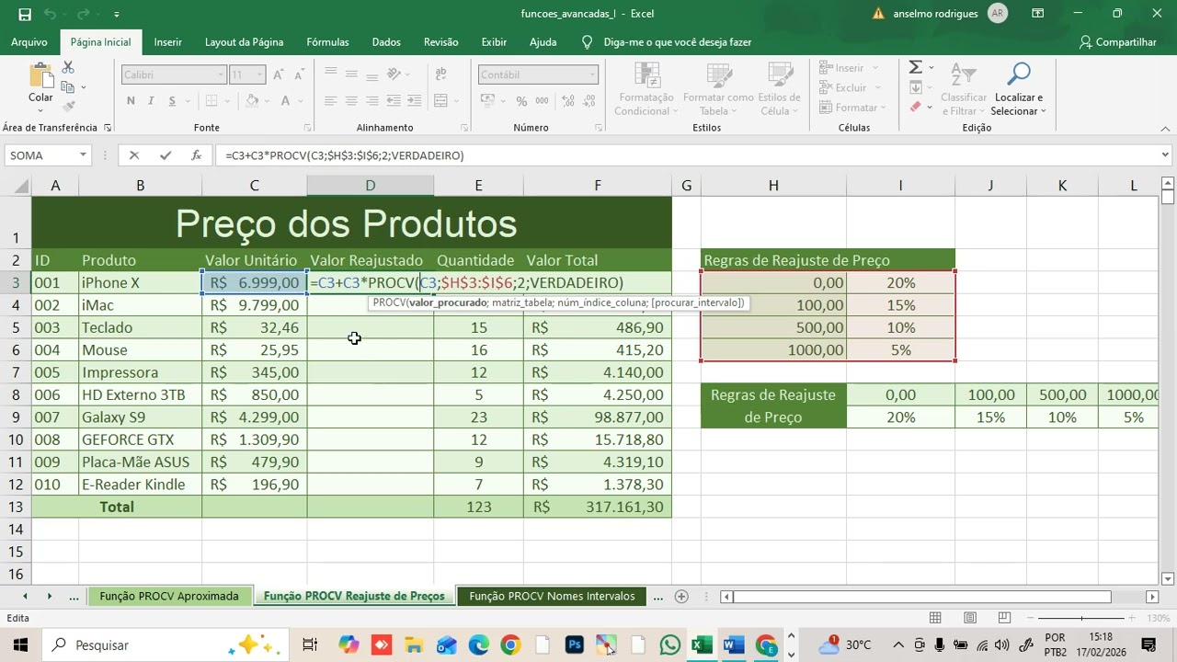Click the Fill down arrow icon

pos(915,87)
